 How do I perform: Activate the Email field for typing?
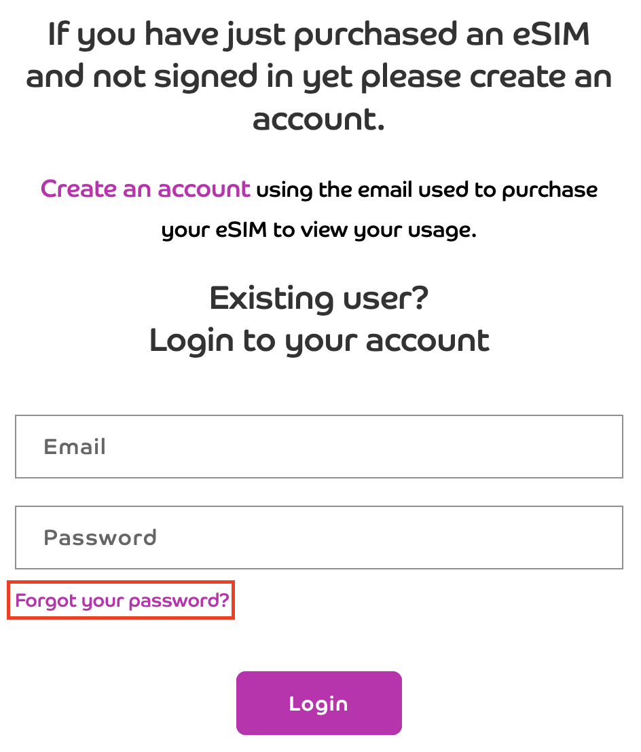coord(319,447)
